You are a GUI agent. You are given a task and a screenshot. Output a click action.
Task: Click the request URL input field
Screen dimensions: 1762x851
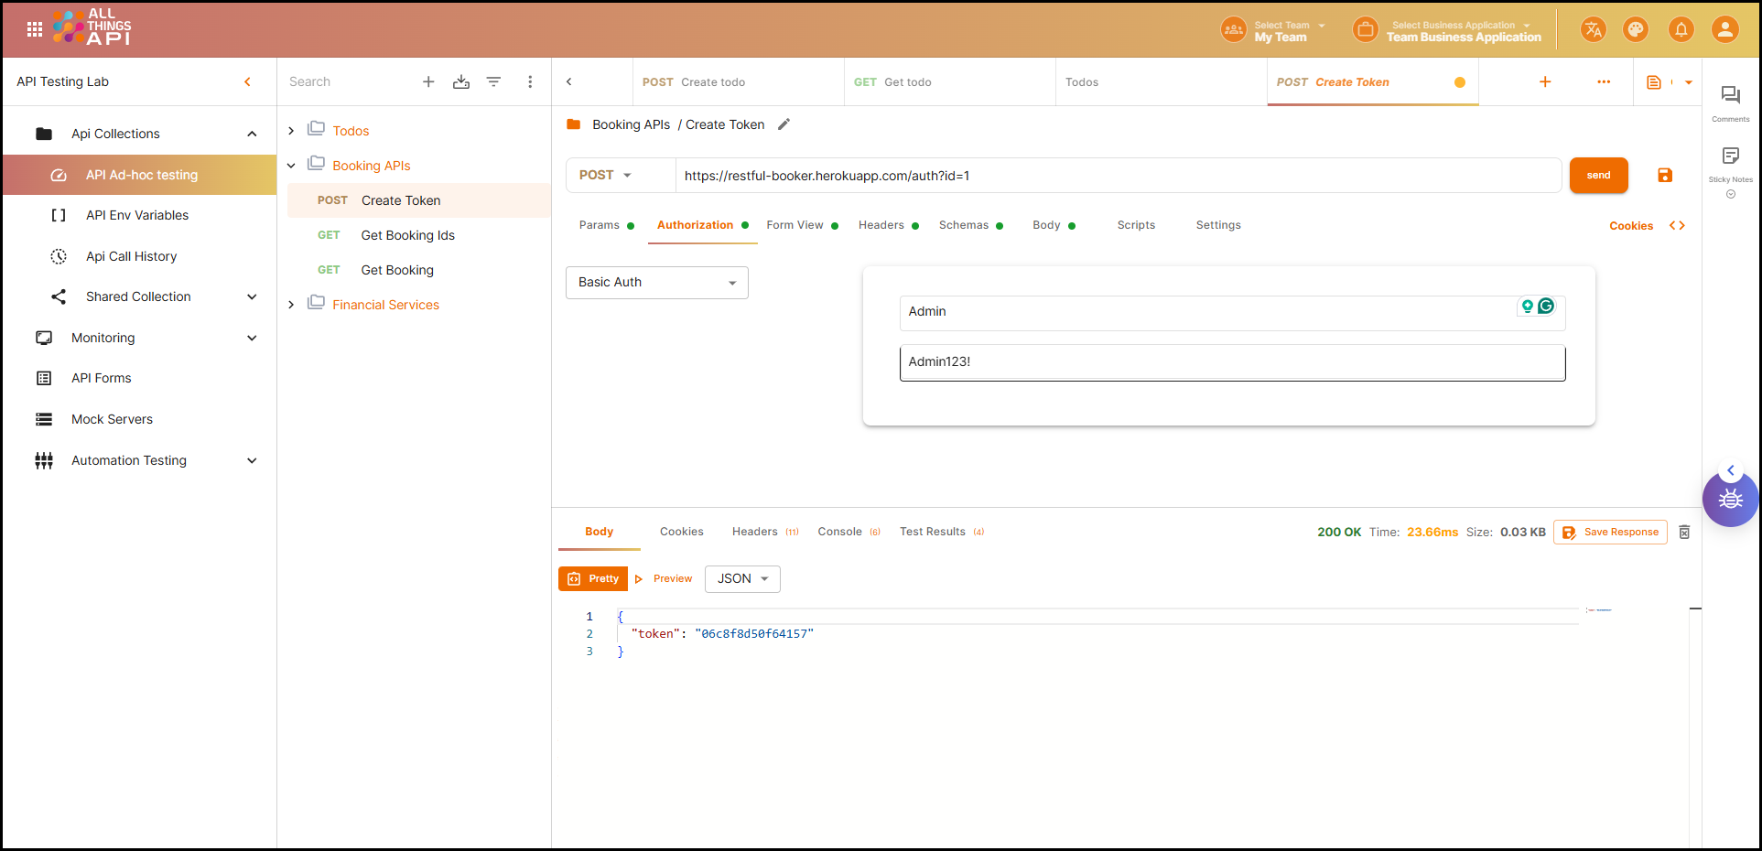point(1117,176)
